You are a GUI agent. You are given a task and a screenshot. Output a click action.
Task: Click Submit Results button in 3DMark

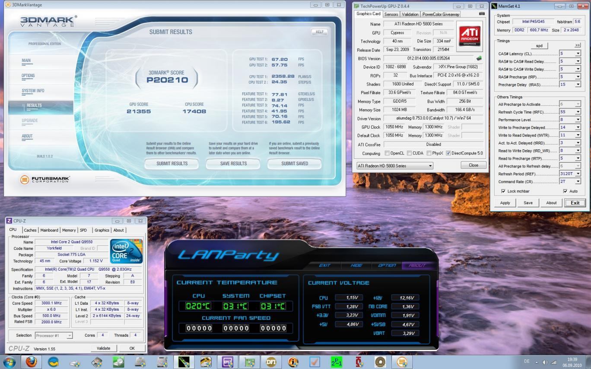pos(172,164)
